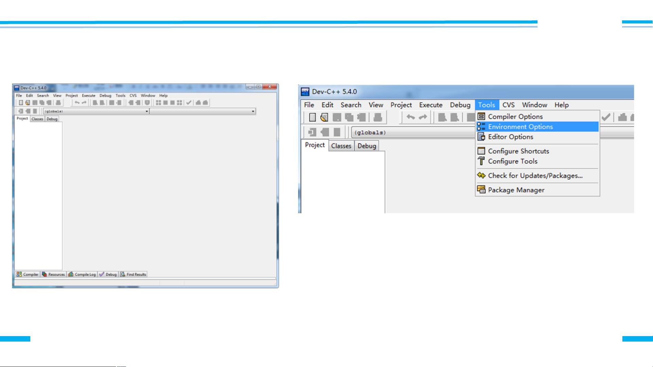653x367 pixels.
Task: Open the Package Manager menu entry
Action: point(516,190)
